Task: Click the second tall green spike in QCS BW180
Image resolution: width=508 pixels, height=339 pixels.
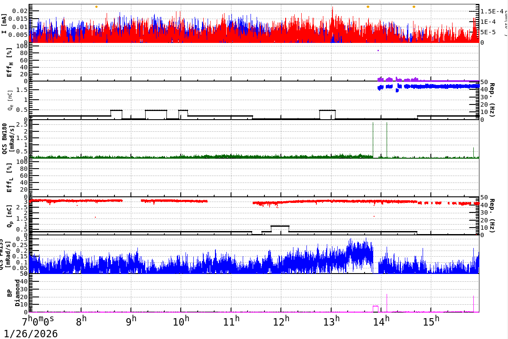Action: point(387,140)
